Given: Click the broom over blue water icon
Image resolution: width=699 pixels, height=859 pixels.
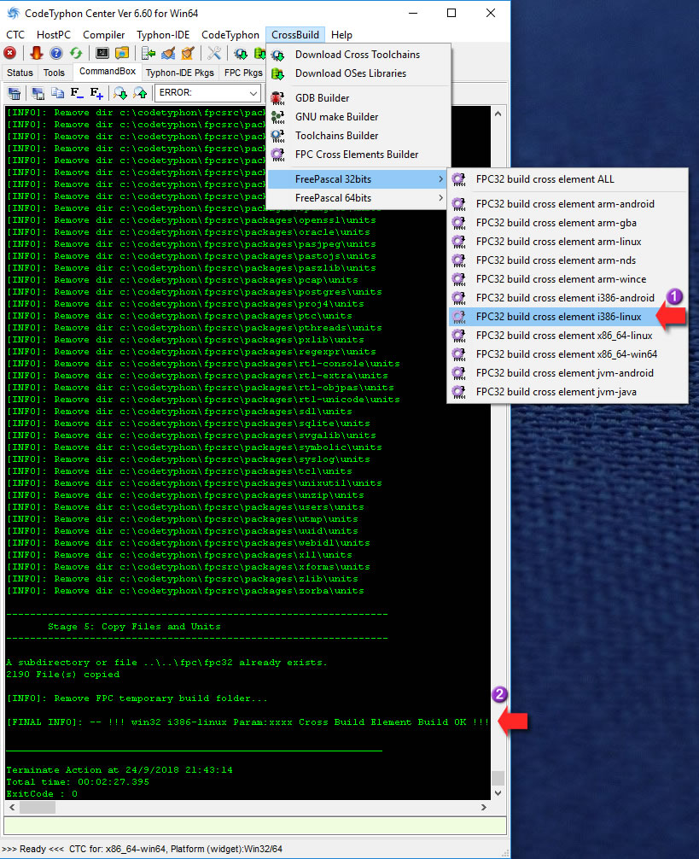Looking at the screenshot, I should tap(168, 53).
